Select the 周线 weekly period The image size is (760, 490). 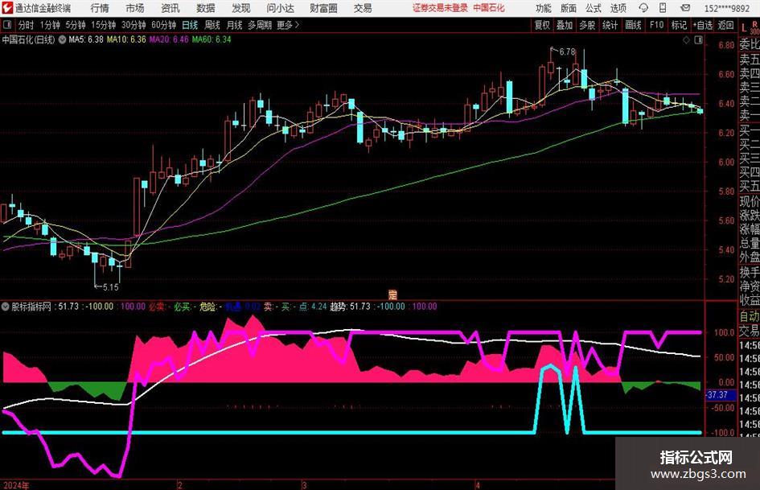(212, 25)
